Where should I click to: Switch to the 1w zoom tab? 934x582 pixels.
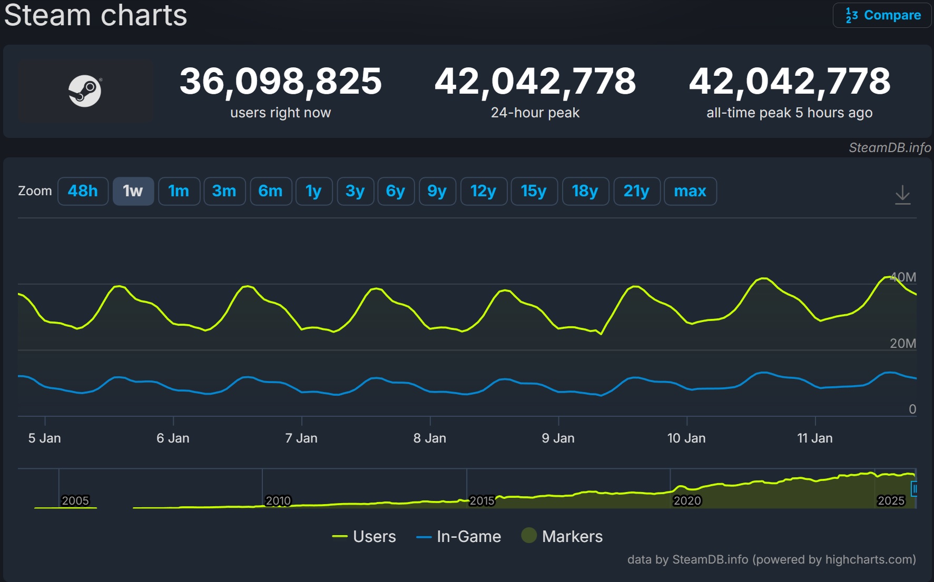point(133,191)
